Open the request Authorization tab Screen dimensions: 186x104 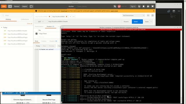tap(39, 27)
